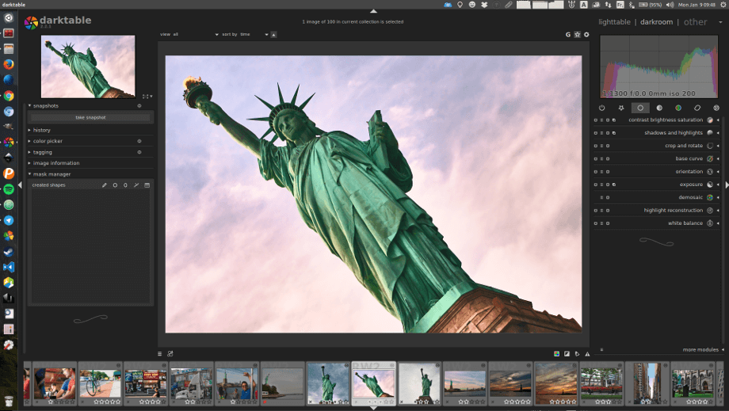The image size is (729, 411).
Task: Reset the snapshots module parameters
Action: click(139, 106)
